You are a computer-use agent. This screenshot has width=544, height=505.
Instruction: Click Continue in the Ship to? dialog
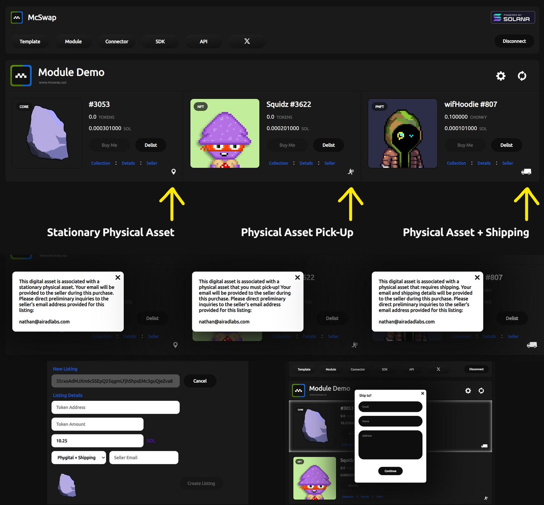[390, 471]
